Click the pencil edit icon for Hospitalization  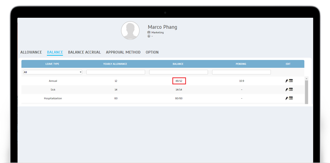pyautogui.click(x=286, y=98)
